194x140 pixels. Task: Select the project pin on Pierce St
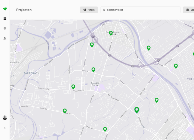pos(93,69)
